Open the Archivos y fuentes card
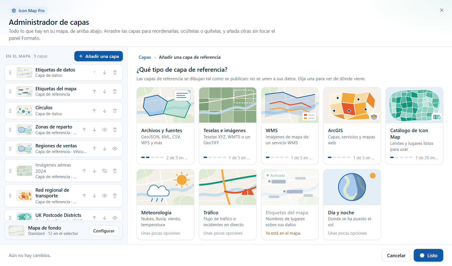This screenshot has width=452, height=266. click(165, 126)
